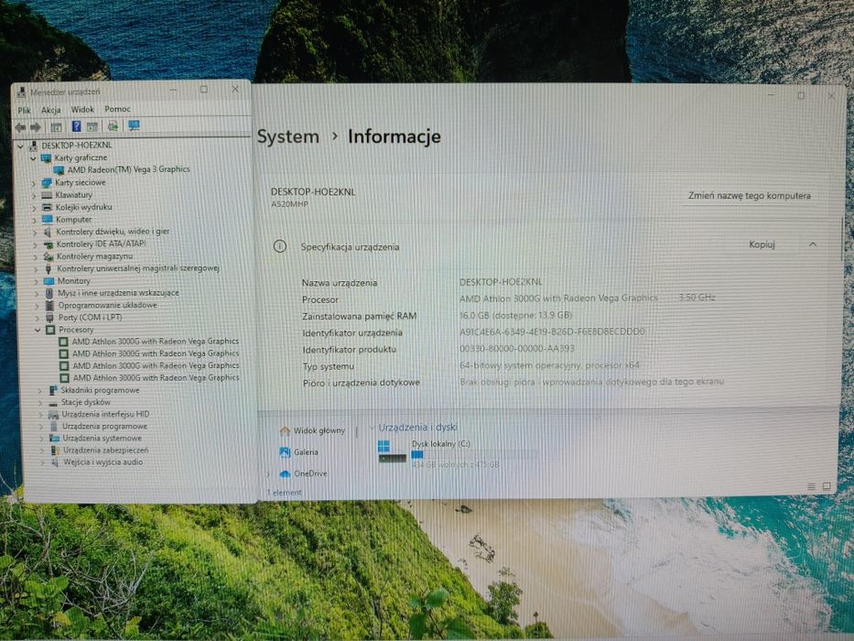This screenshot has height=641, width=854.
Task: Collapse the Urządzenia i dyski group
Action: [x=373, y=428]
